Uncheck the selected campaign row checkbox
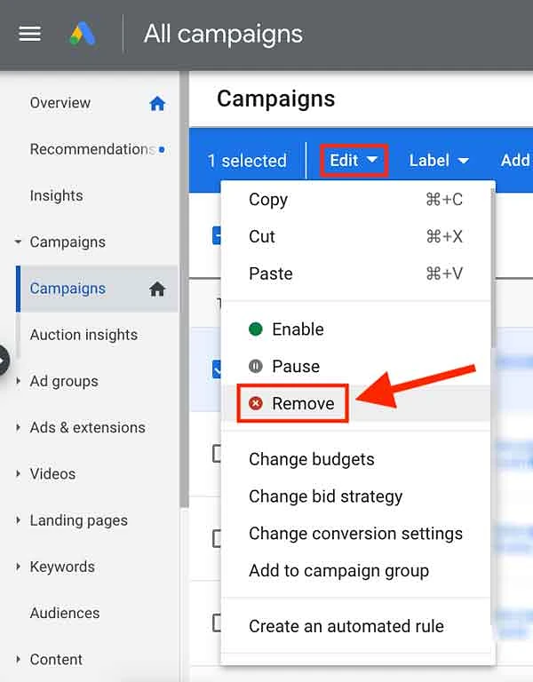 pyautogui.click(x=216, y=369)
